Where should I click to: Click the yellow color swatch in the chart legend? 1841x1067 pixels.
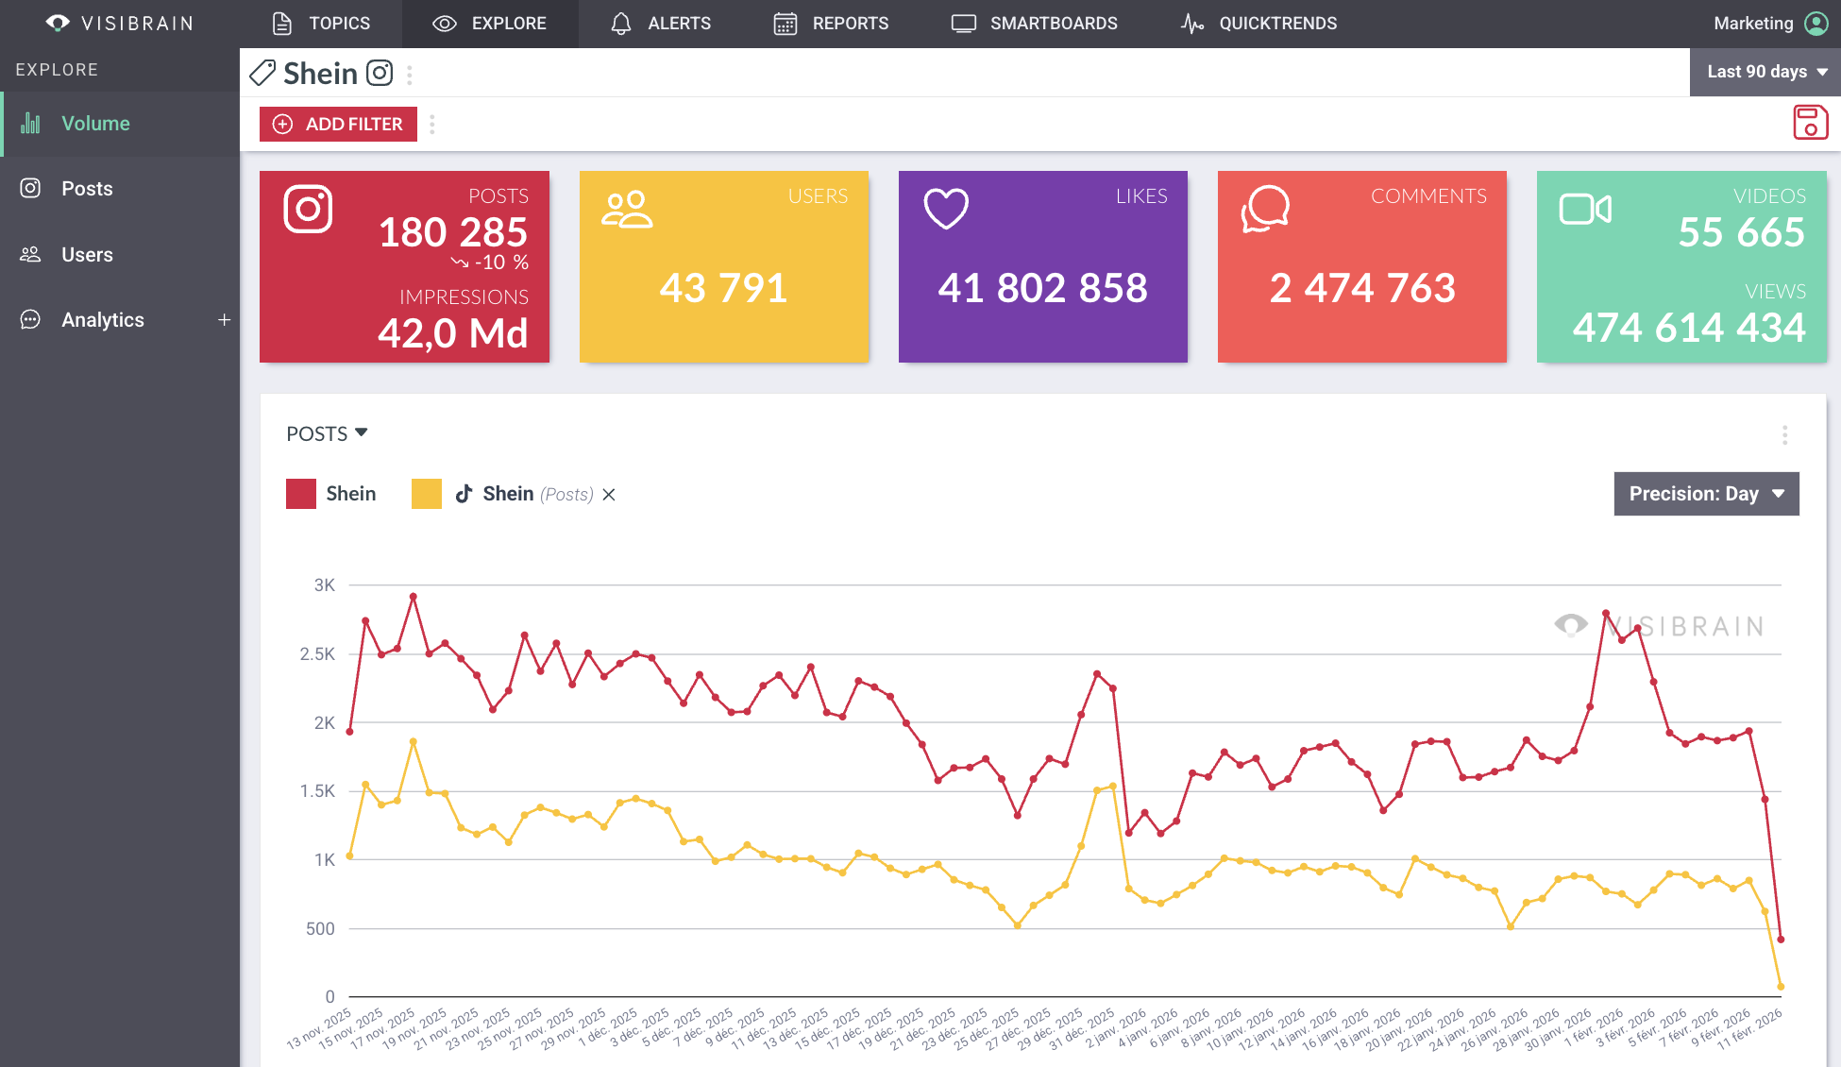427,494
